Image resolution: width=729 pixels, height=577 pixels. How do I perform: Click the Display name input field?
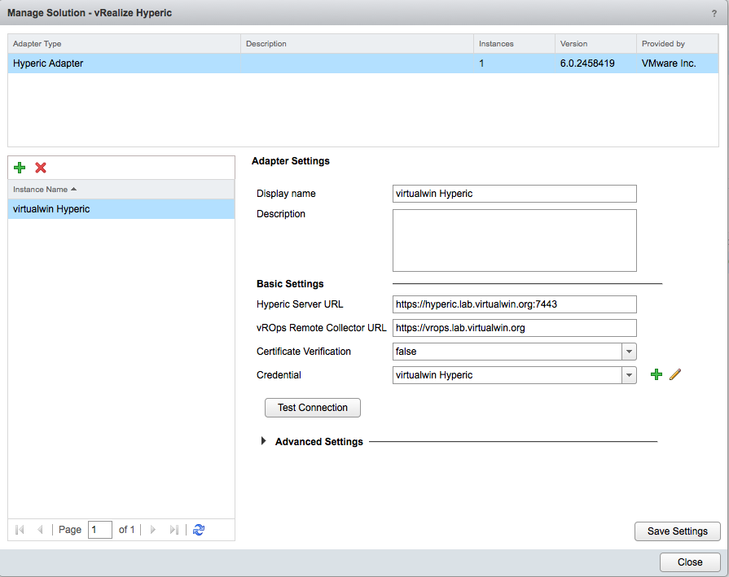515,194
